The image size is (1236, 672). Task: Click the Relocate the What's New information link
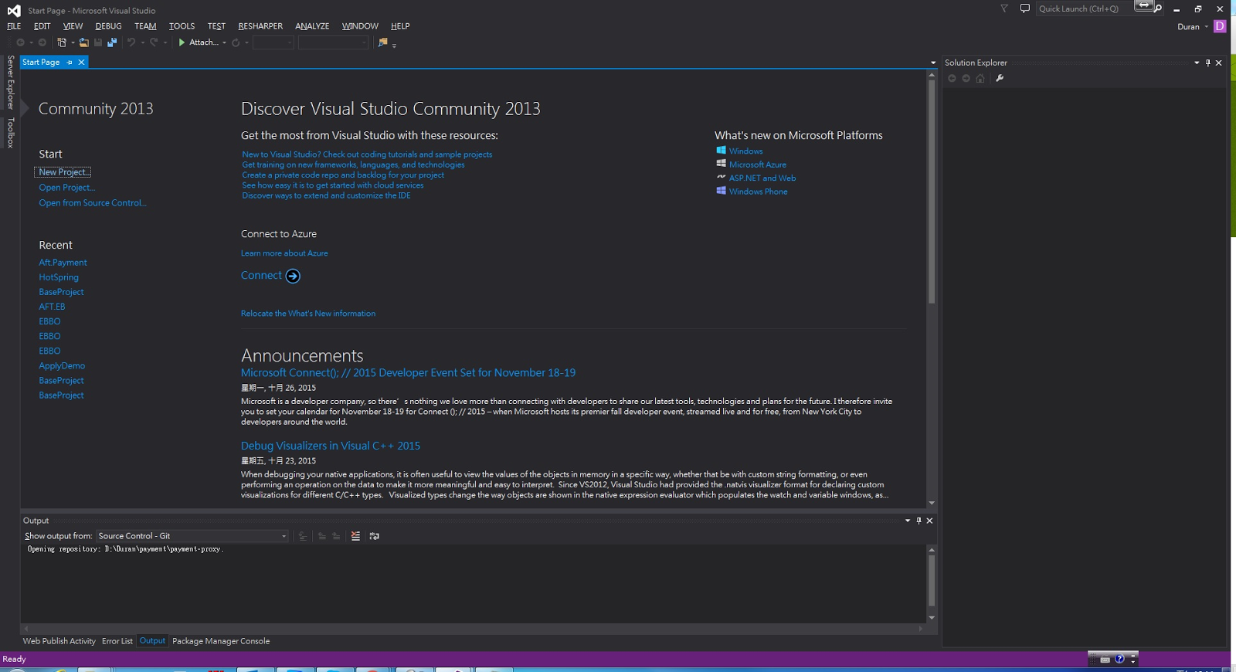pos(308,314)
